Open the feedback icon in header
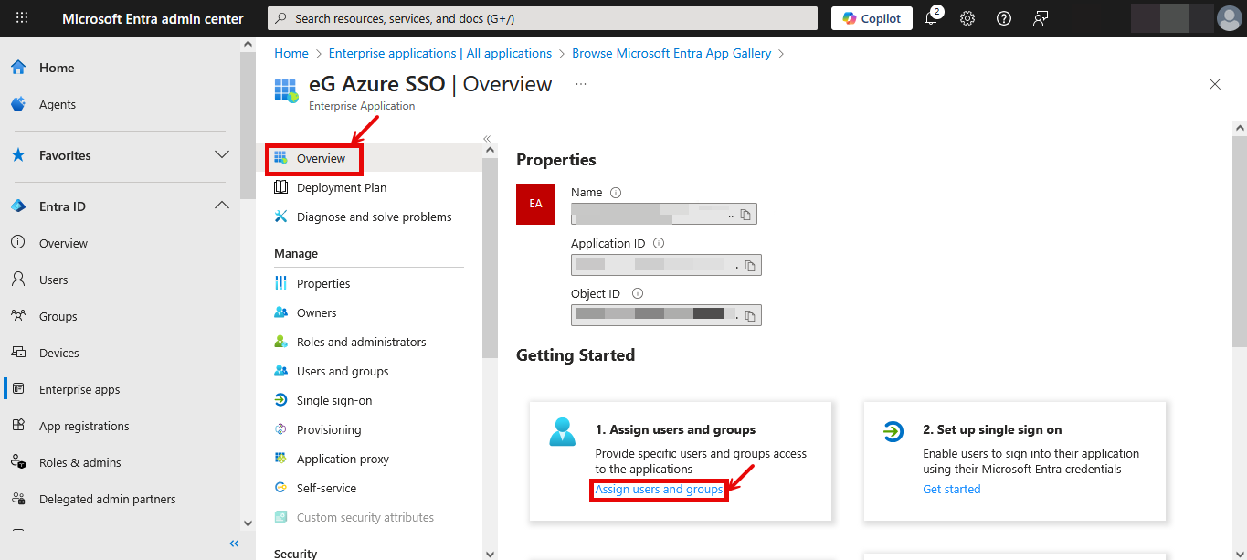This screenshot has height=560, width=1247. click(x=1041, y=18)
